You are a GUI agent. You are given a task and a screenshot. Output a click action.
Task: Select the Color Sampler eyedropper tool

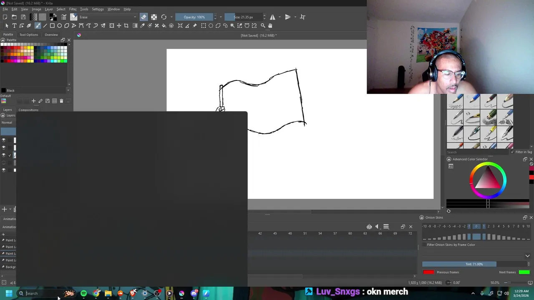pos(142,26)
